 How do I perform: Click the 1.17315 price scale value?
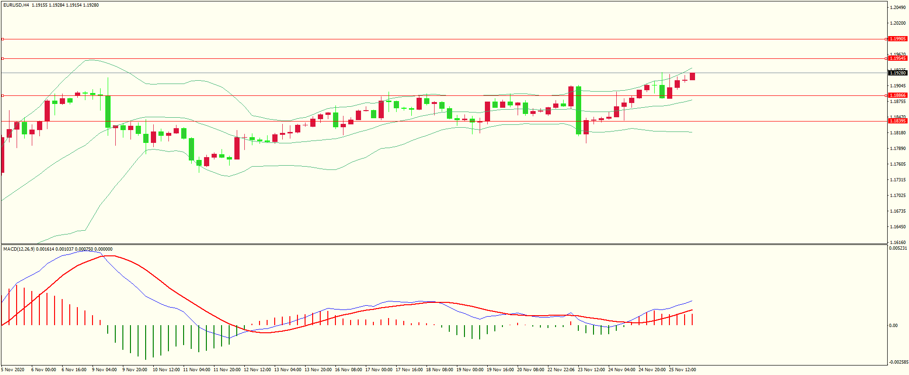pyautogui.click(x=898, y=180)
